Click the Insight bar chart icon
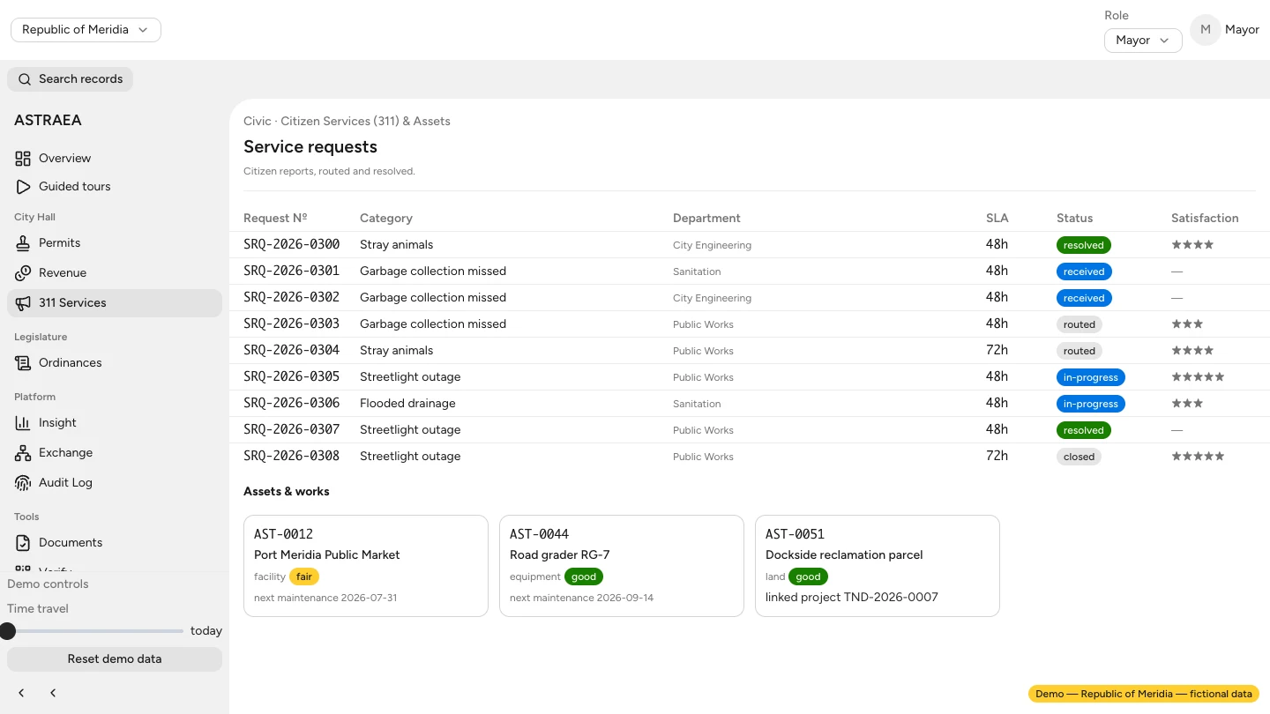1270x714 pixels. (23, 423)
